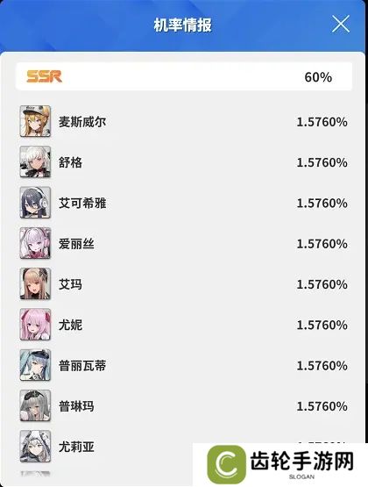
Task: Tap 艾可希雅 headphone character avatar
Action: (35, 203)
